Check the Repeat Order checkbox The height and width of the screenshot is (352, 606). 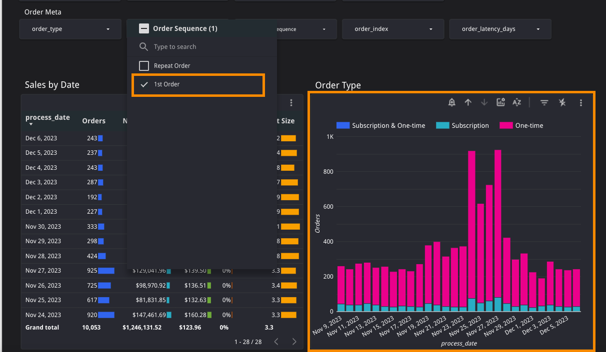pos(144,66)
